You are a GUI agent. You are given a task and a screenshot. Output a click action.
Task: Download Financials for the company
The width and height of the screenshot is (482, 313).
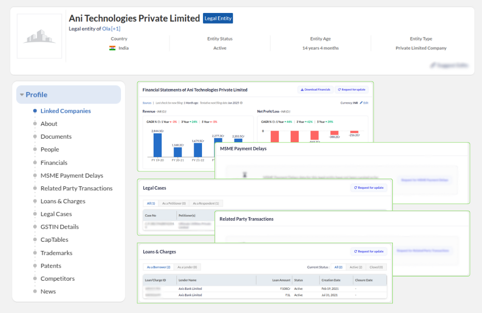pyautogui.click(x=315, y=90)
